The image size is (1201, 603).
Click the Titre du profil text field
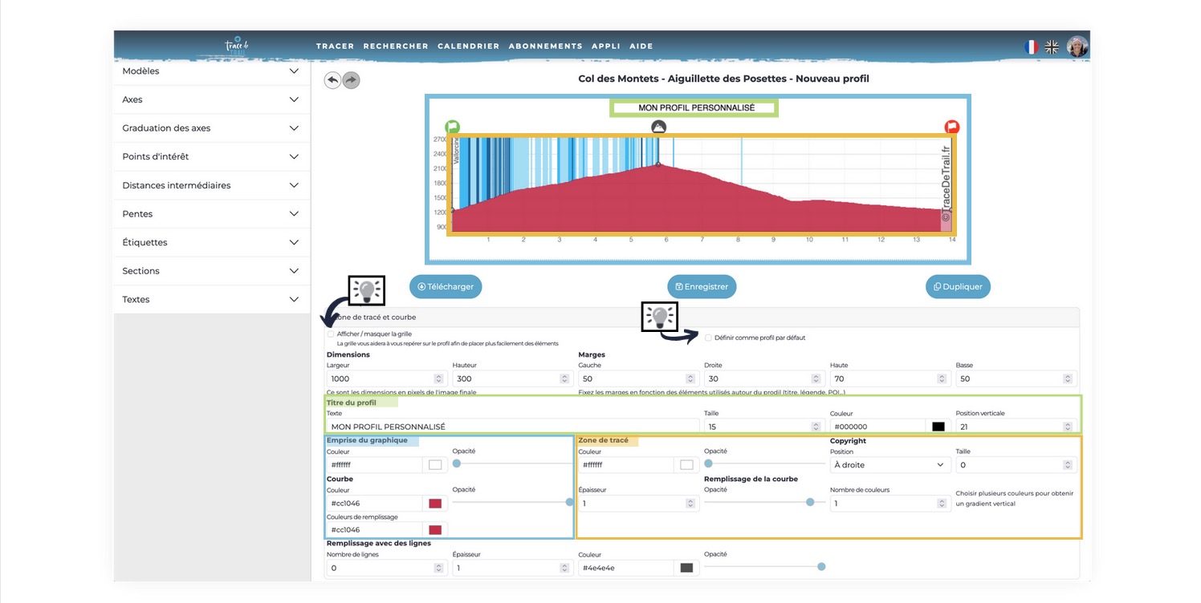(x=511, y=427)
